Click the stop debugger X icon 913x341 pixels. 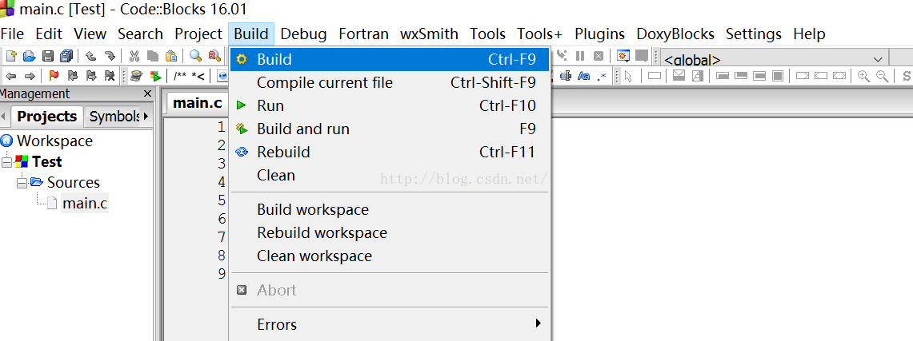click(599, 56)
